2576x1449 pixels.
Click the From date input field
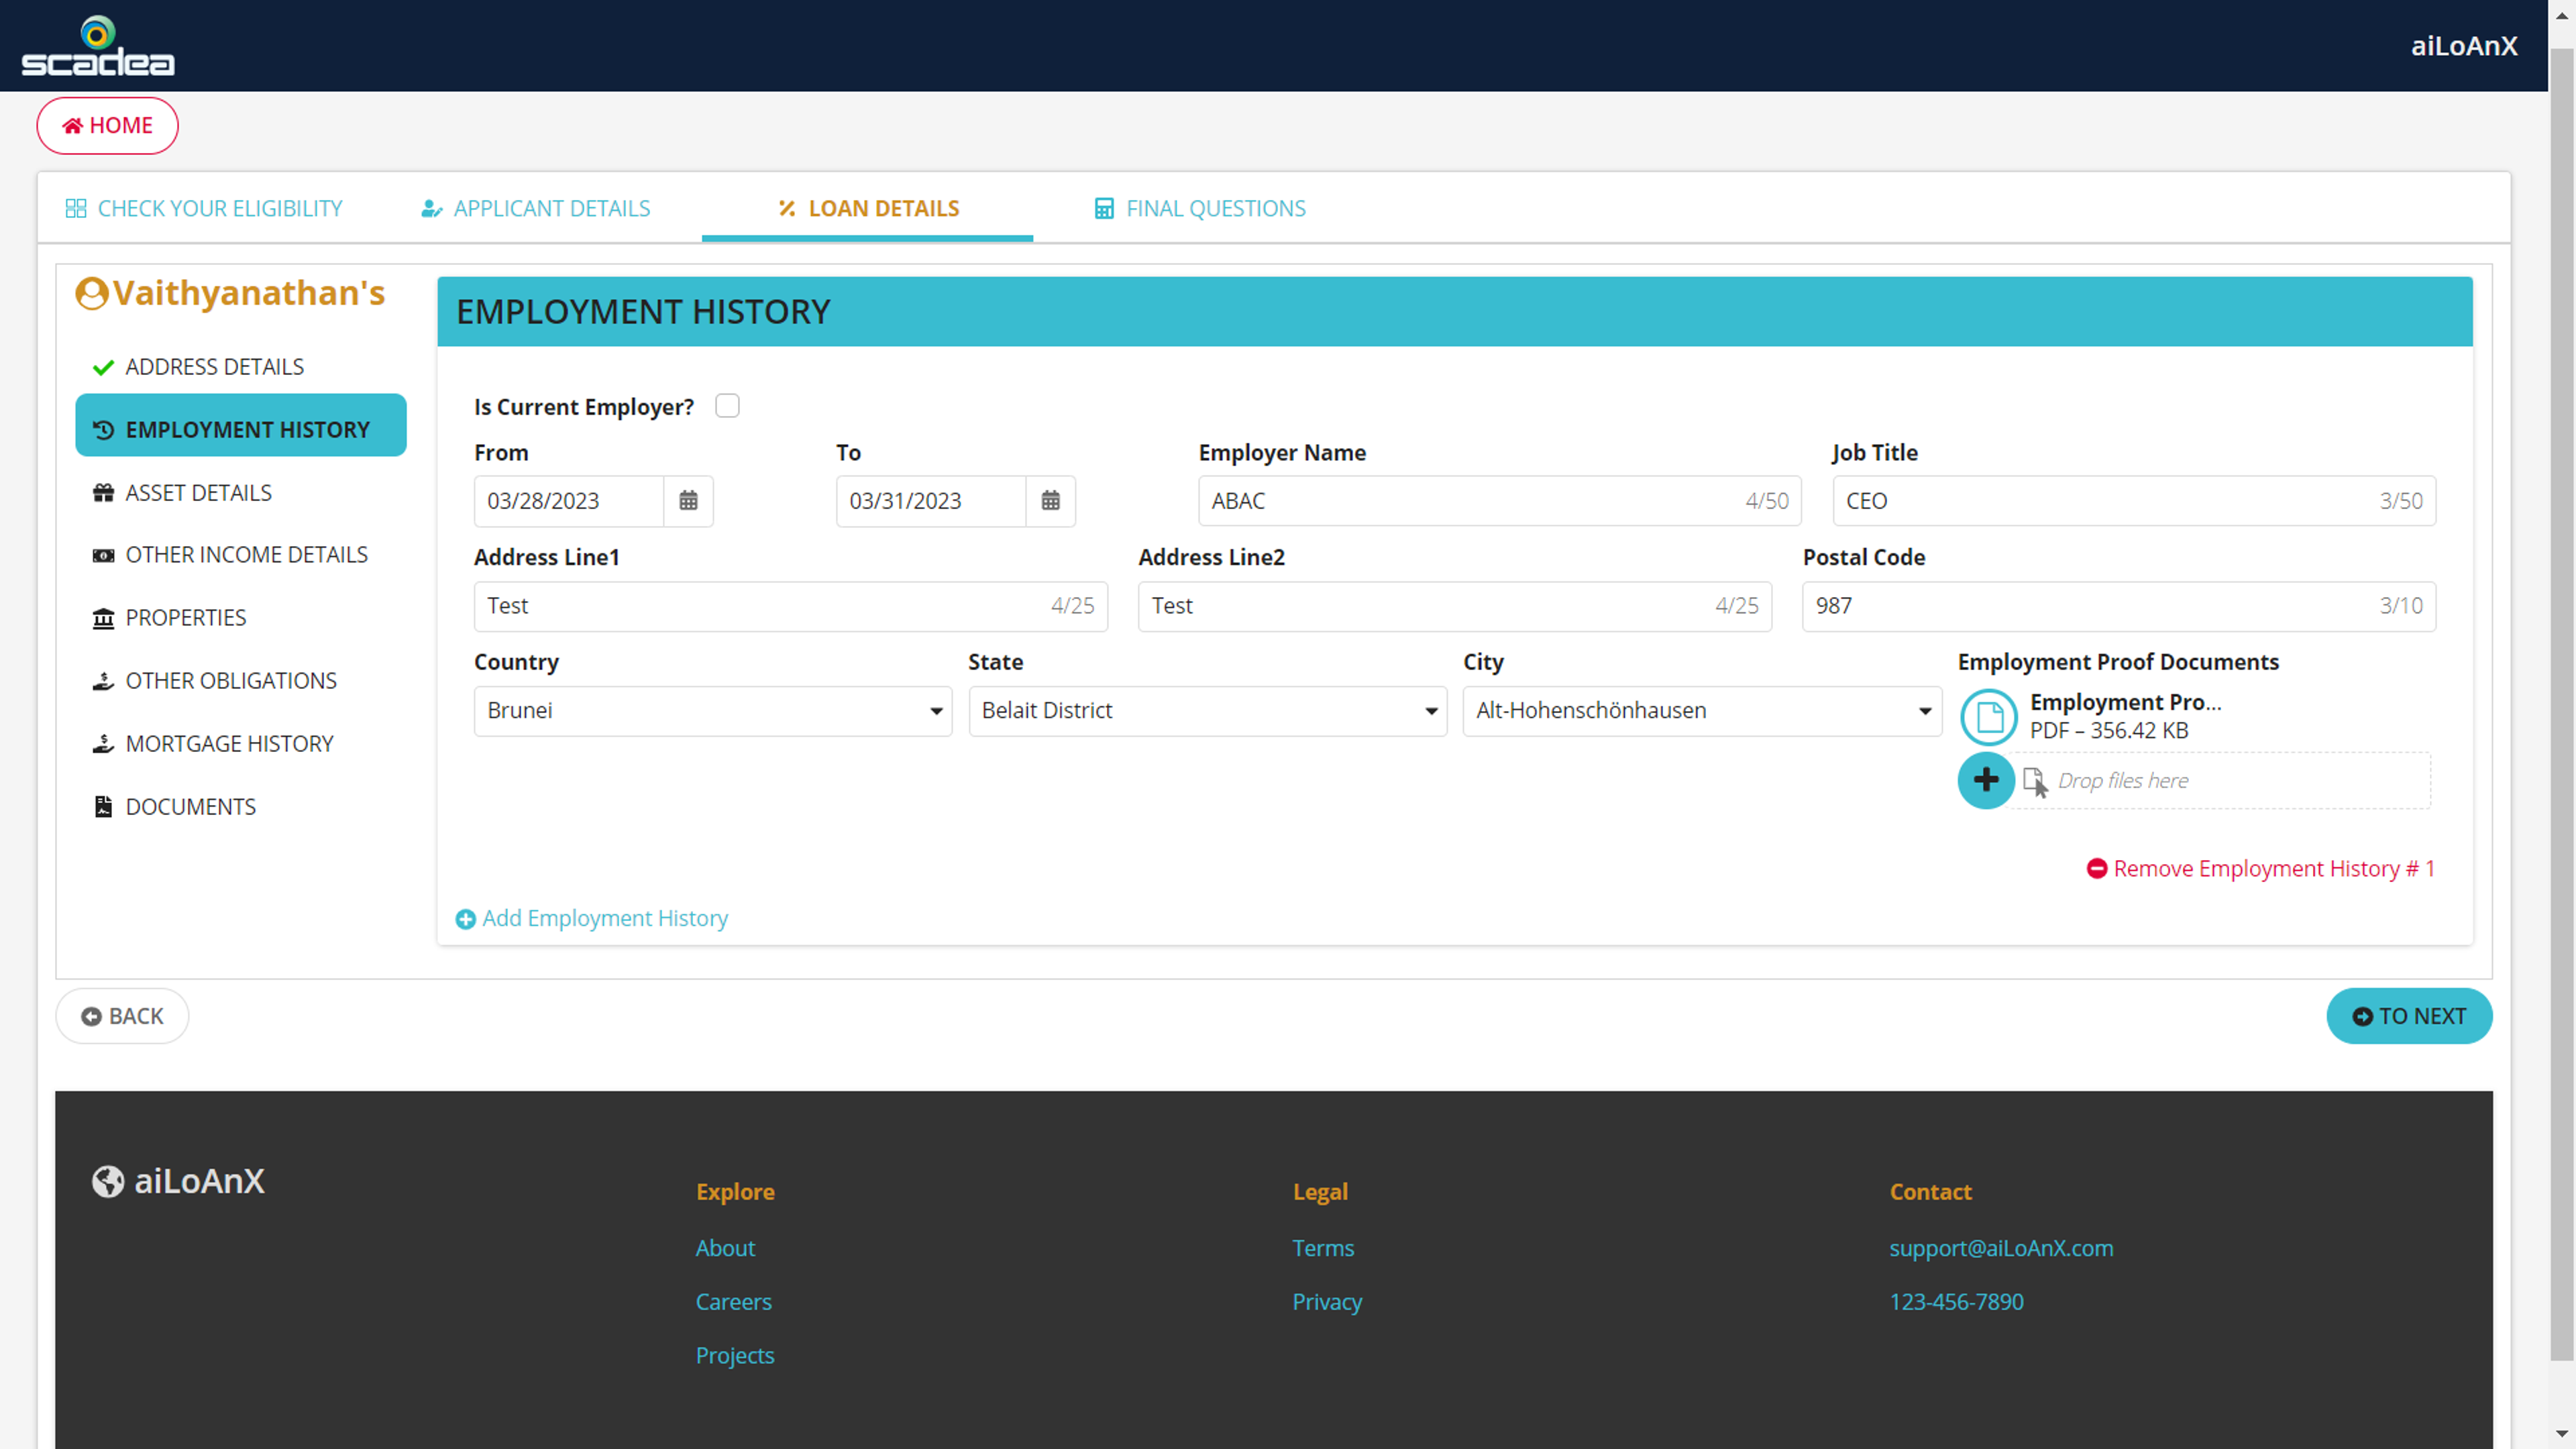569,501
